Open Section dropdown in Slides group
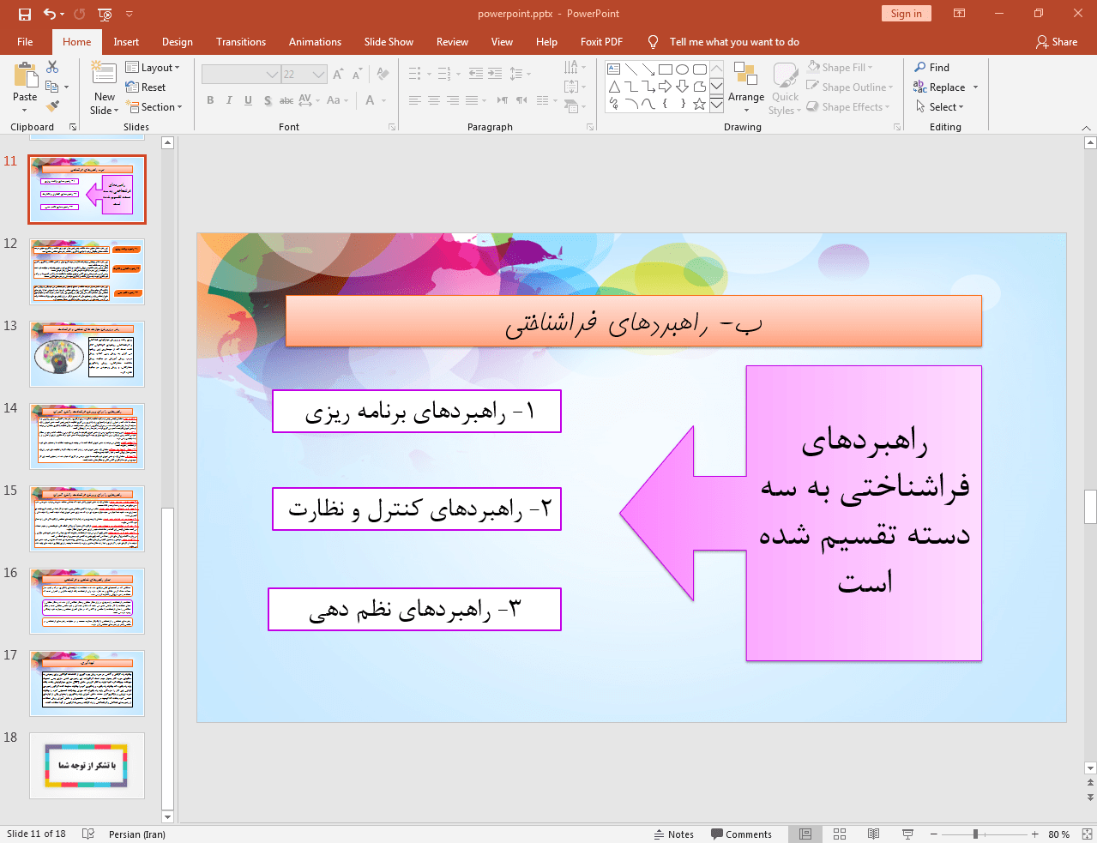Image resolution: width=1097 pixels, height=843 pixels. coord(154,106)
